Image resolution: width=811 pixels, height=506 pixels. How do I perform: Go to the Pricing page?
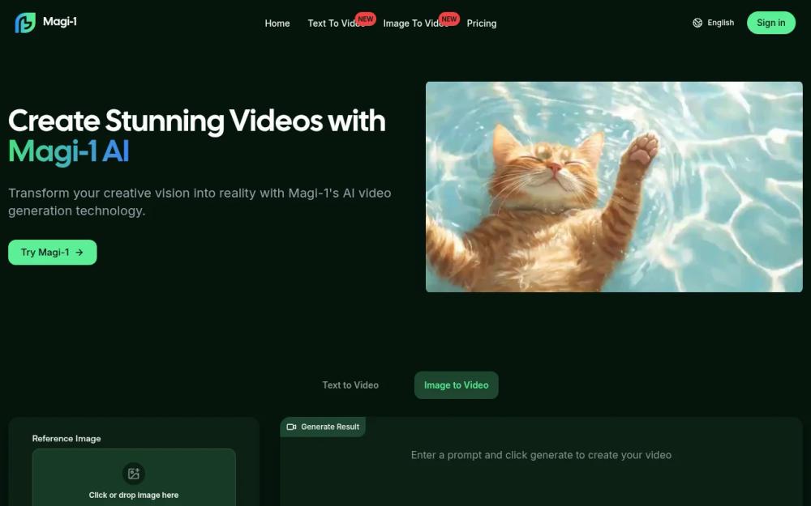pos(482,23)
